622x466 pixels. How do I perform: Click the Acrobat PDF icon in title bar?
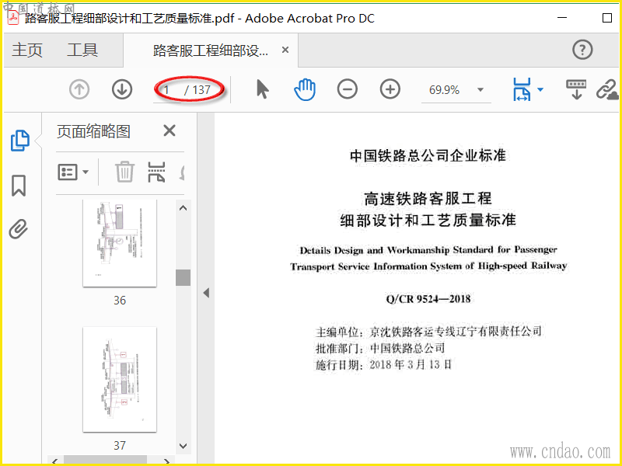(12, 18)
